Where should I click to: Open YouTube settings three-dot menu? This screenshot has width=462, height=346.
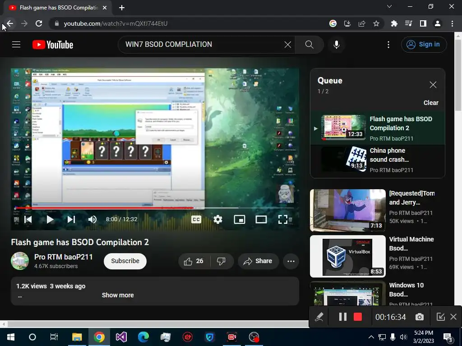388,45
